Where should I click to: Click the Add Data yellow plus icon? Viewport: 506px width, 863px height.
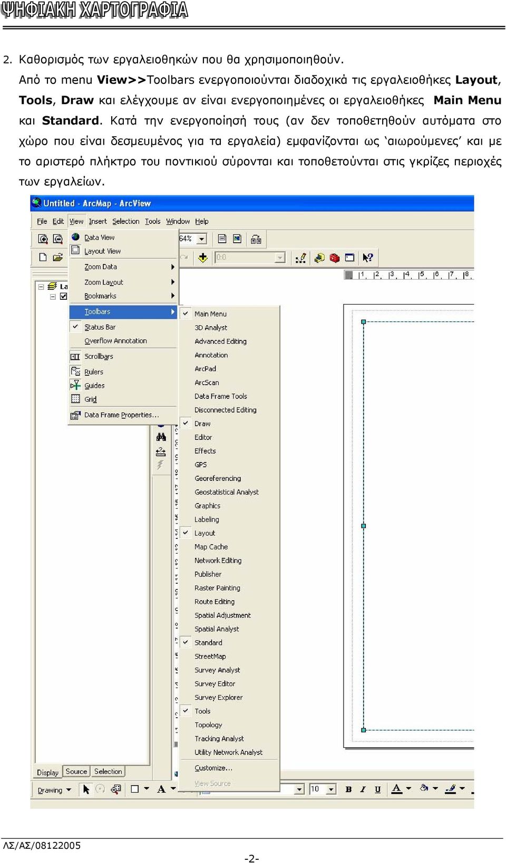point(203,258)
